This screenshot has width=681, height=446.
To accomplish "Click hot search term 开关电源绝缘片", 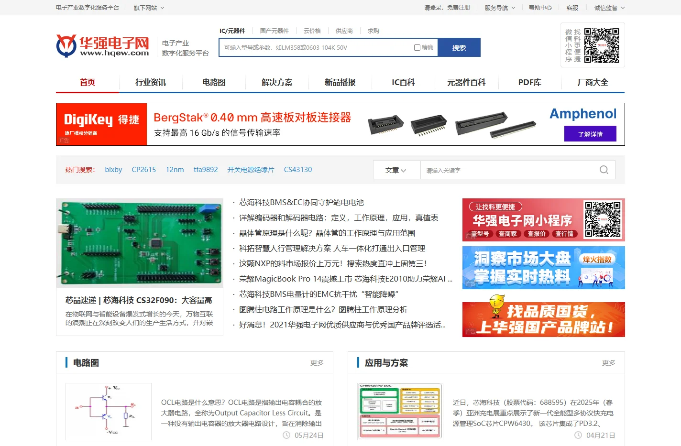I will pyautogui.click(x=251, y=170).
